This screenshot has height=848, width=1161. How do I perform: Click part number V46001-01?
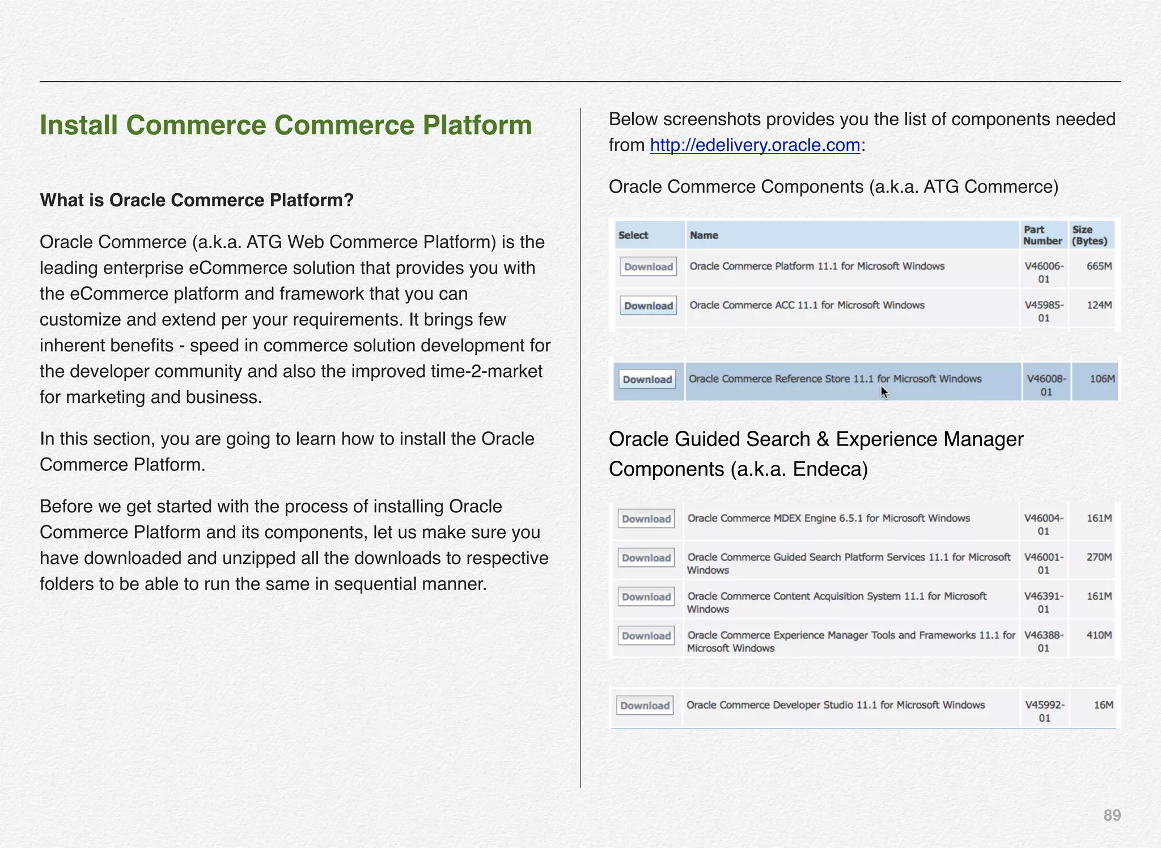1044,564
